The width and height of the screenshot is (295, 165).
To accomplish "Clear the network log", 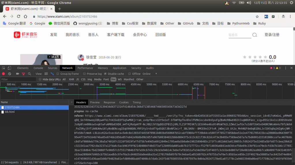I will pyautogui.click(x=10, y=74).
